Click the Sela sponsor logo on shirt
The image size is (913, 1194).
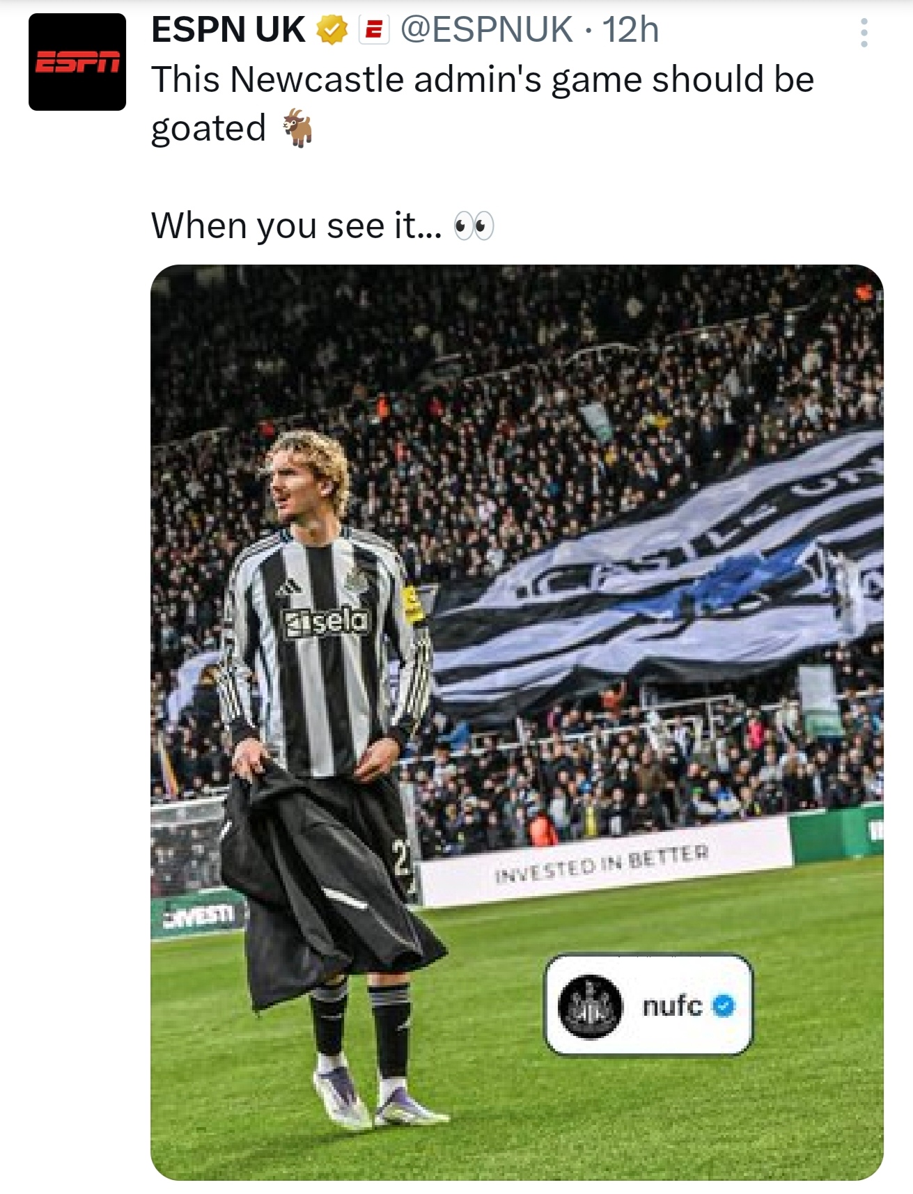coord(327,622)
